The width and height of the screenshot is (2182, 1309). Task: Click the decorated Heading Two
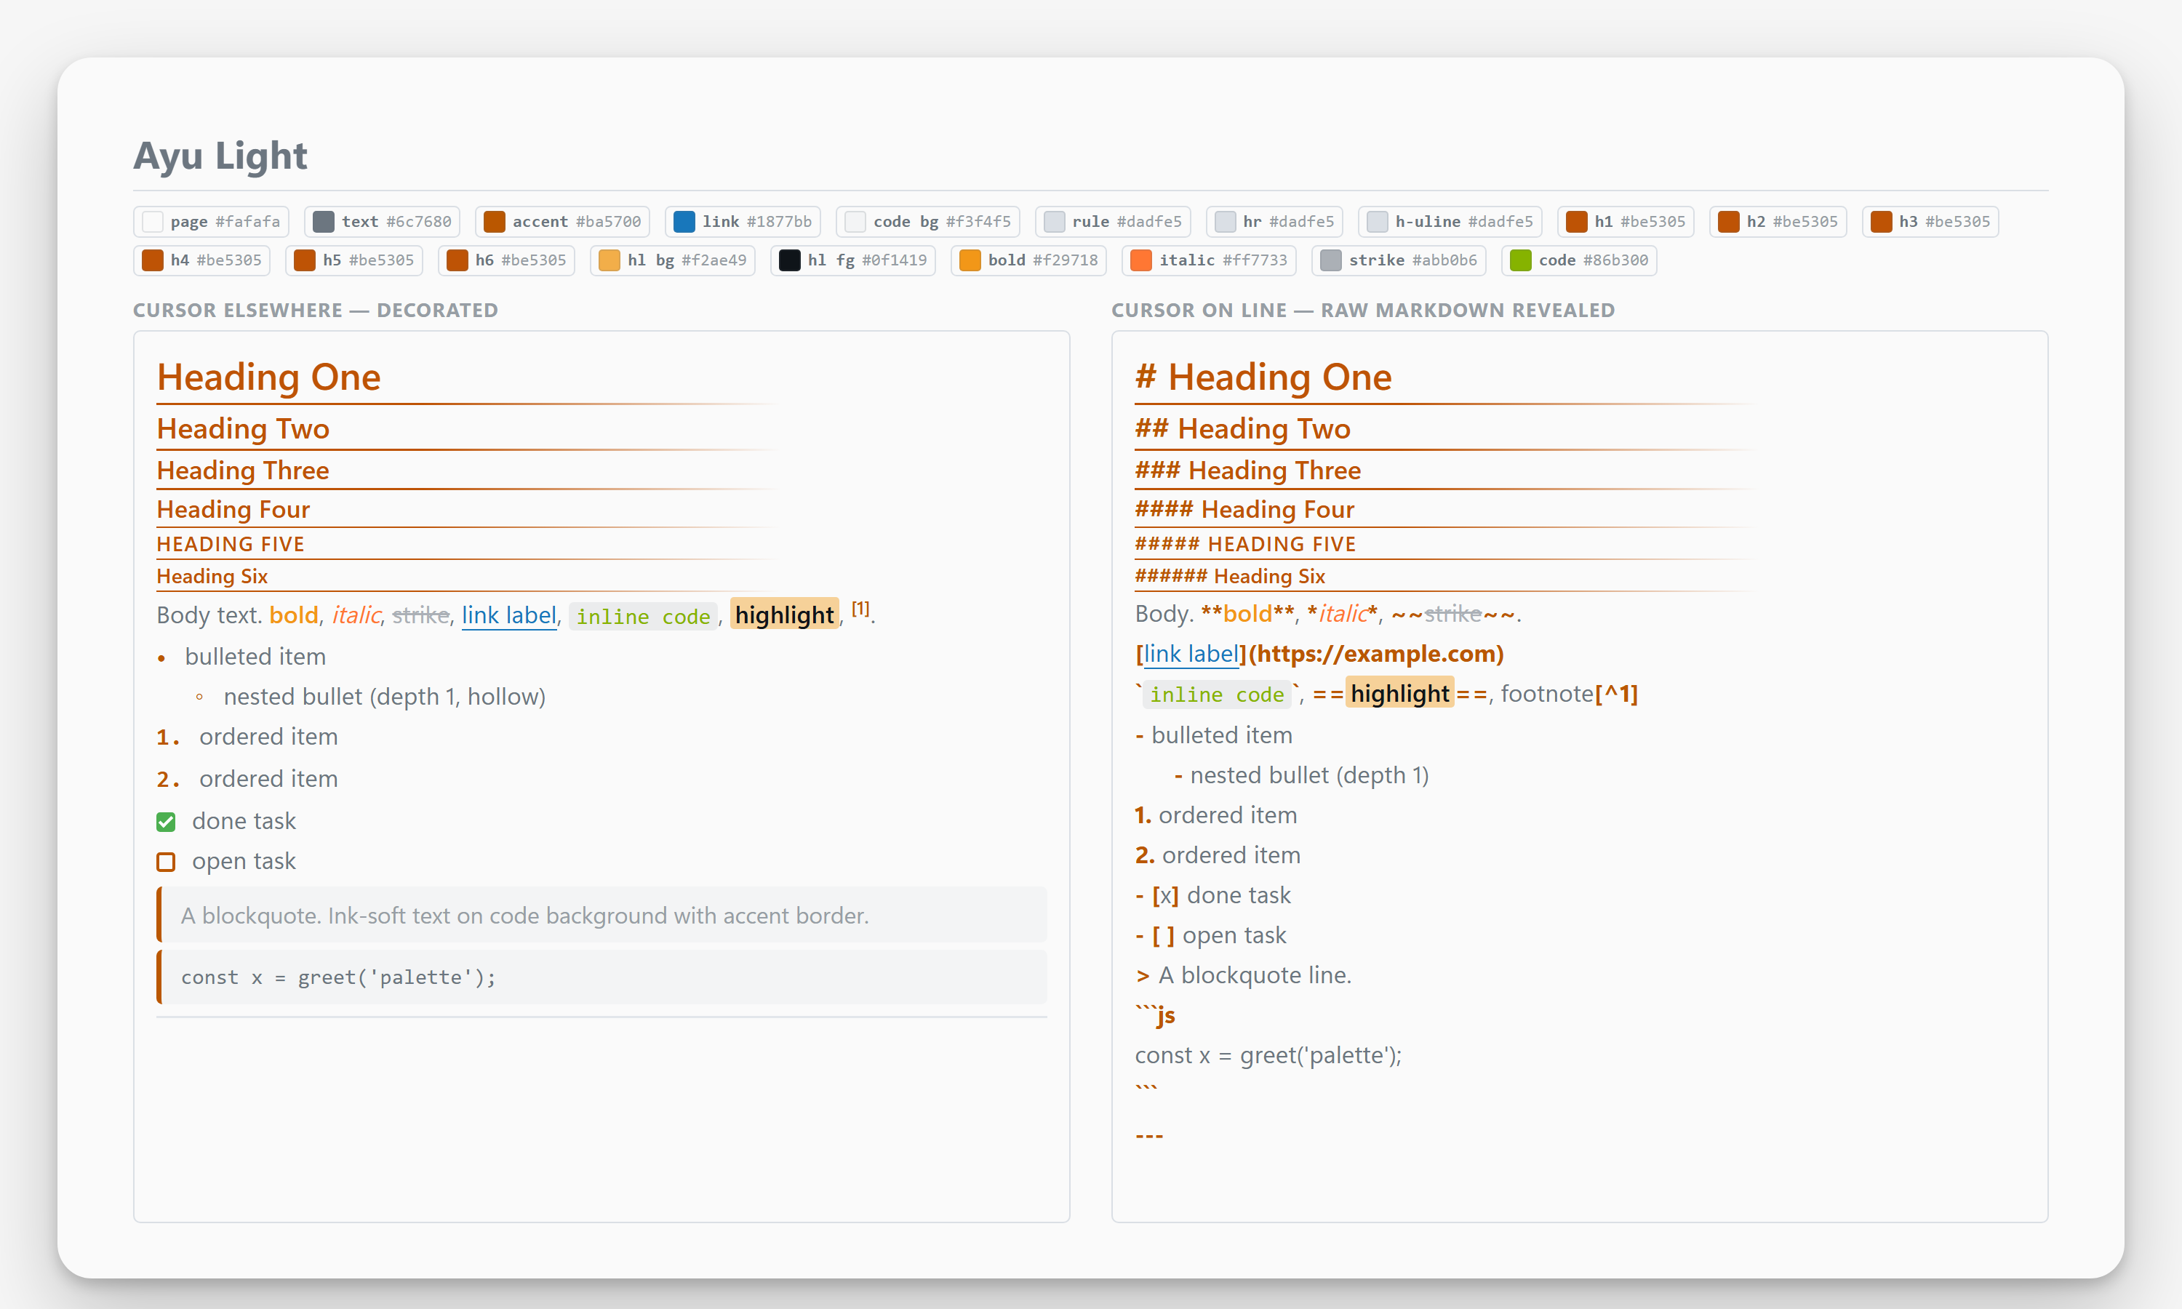pos(242,428)
